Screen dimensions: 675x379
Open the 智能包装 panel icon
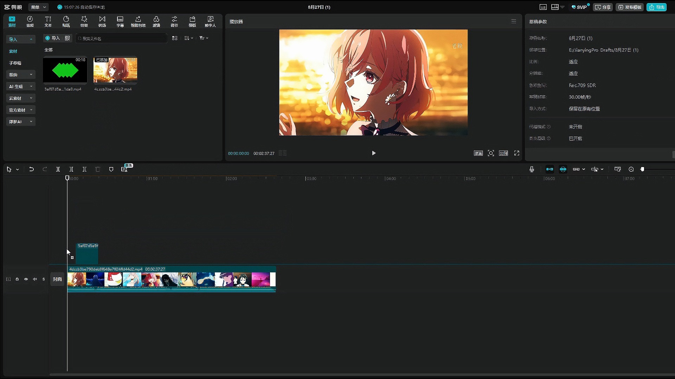(138, 21)
